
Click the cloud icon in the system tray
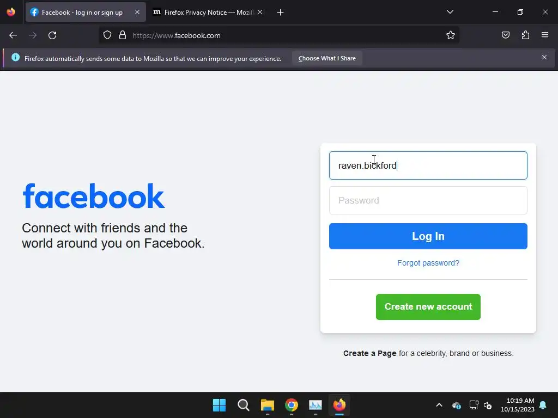point(457,405)
